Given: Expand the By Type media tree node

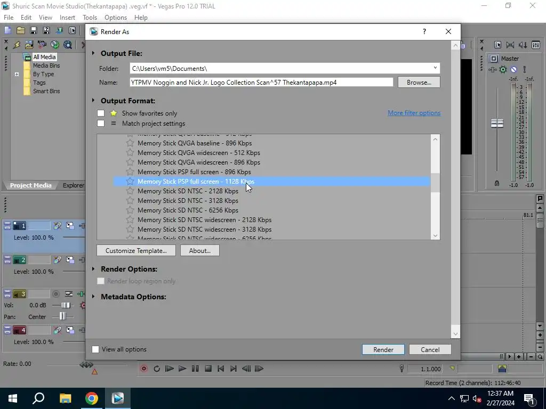Looking at the screenshot, I should point(17,74).
